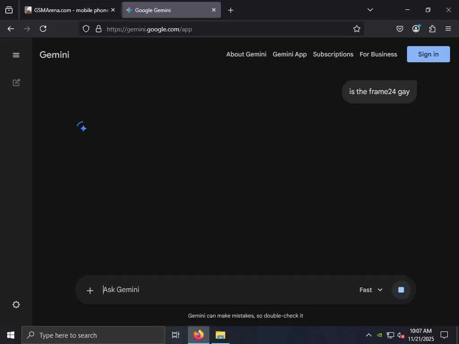Viewport: 459px width, 344px height.
Task: Bookmark this page with the star
Action: point(356,29)
